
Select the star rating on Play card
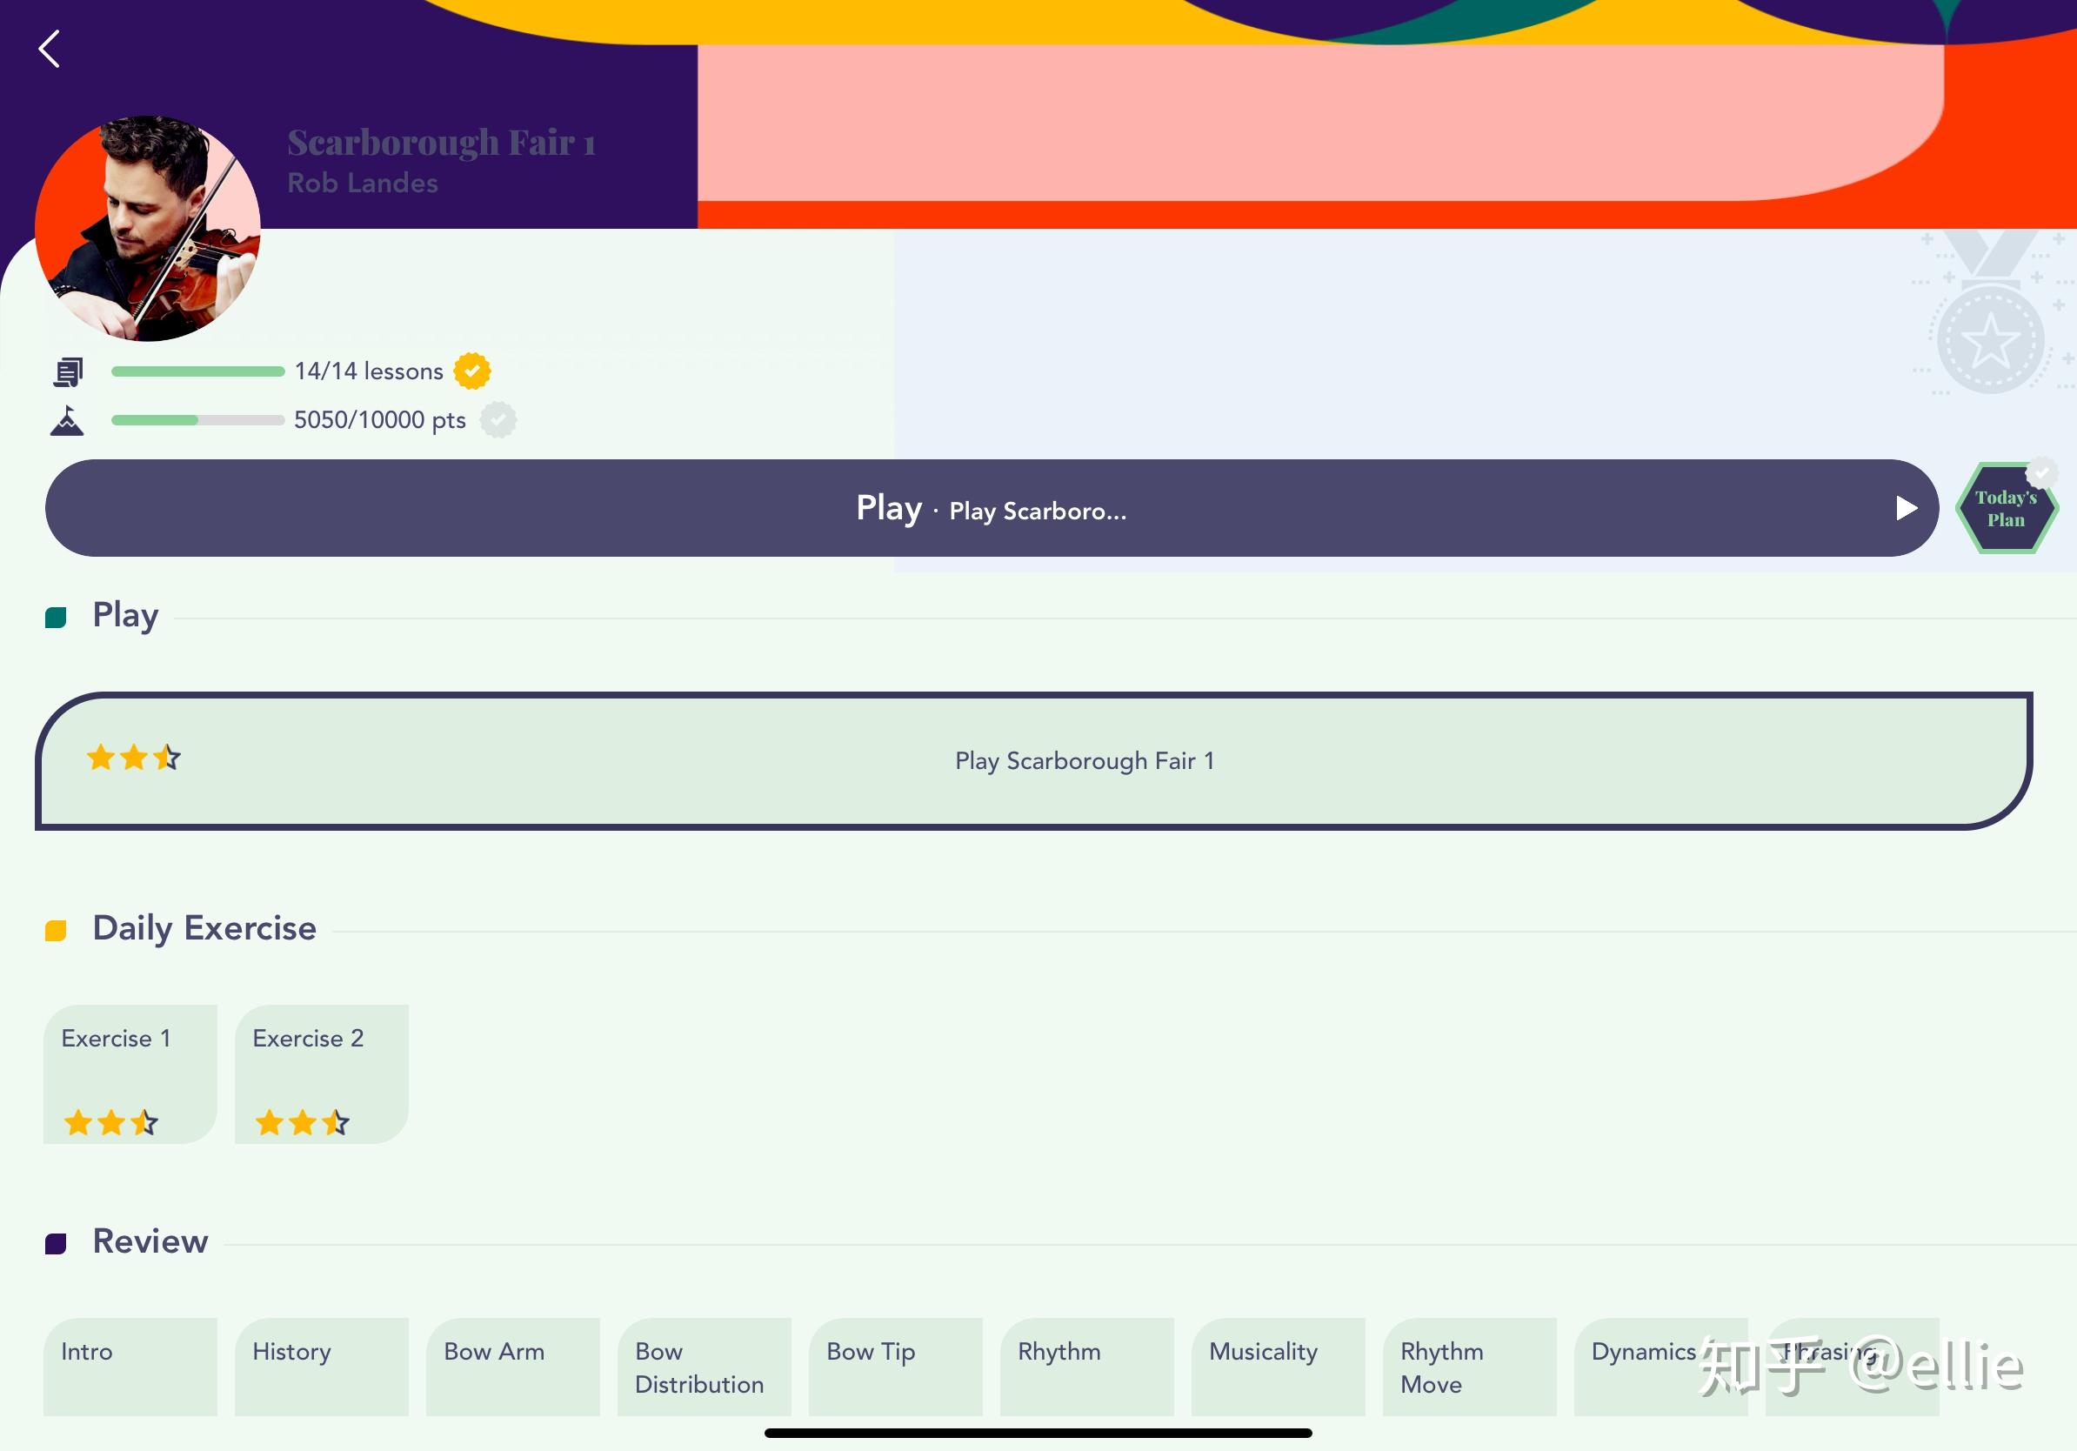132,758
